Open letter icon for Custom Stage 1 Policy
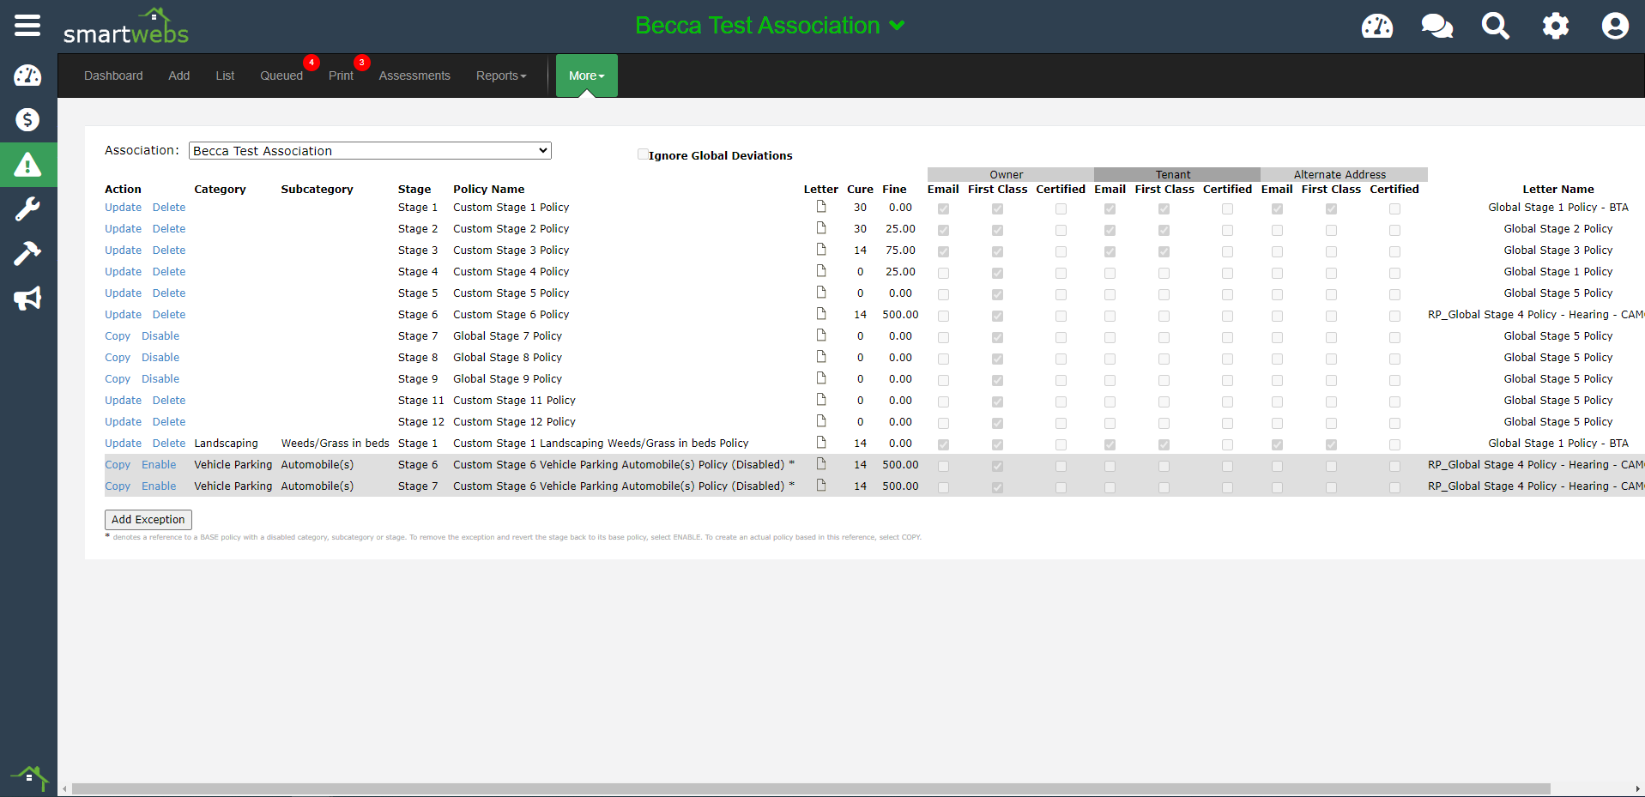Viewport: 1645px width, 797px height. click(x=821, y=207)
